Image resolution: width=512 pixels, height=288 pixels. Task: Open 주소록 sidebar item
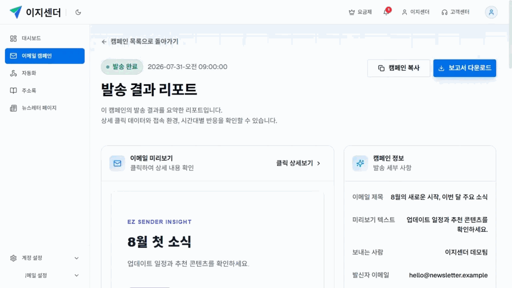pyautogui.click(x=45, y=91)
